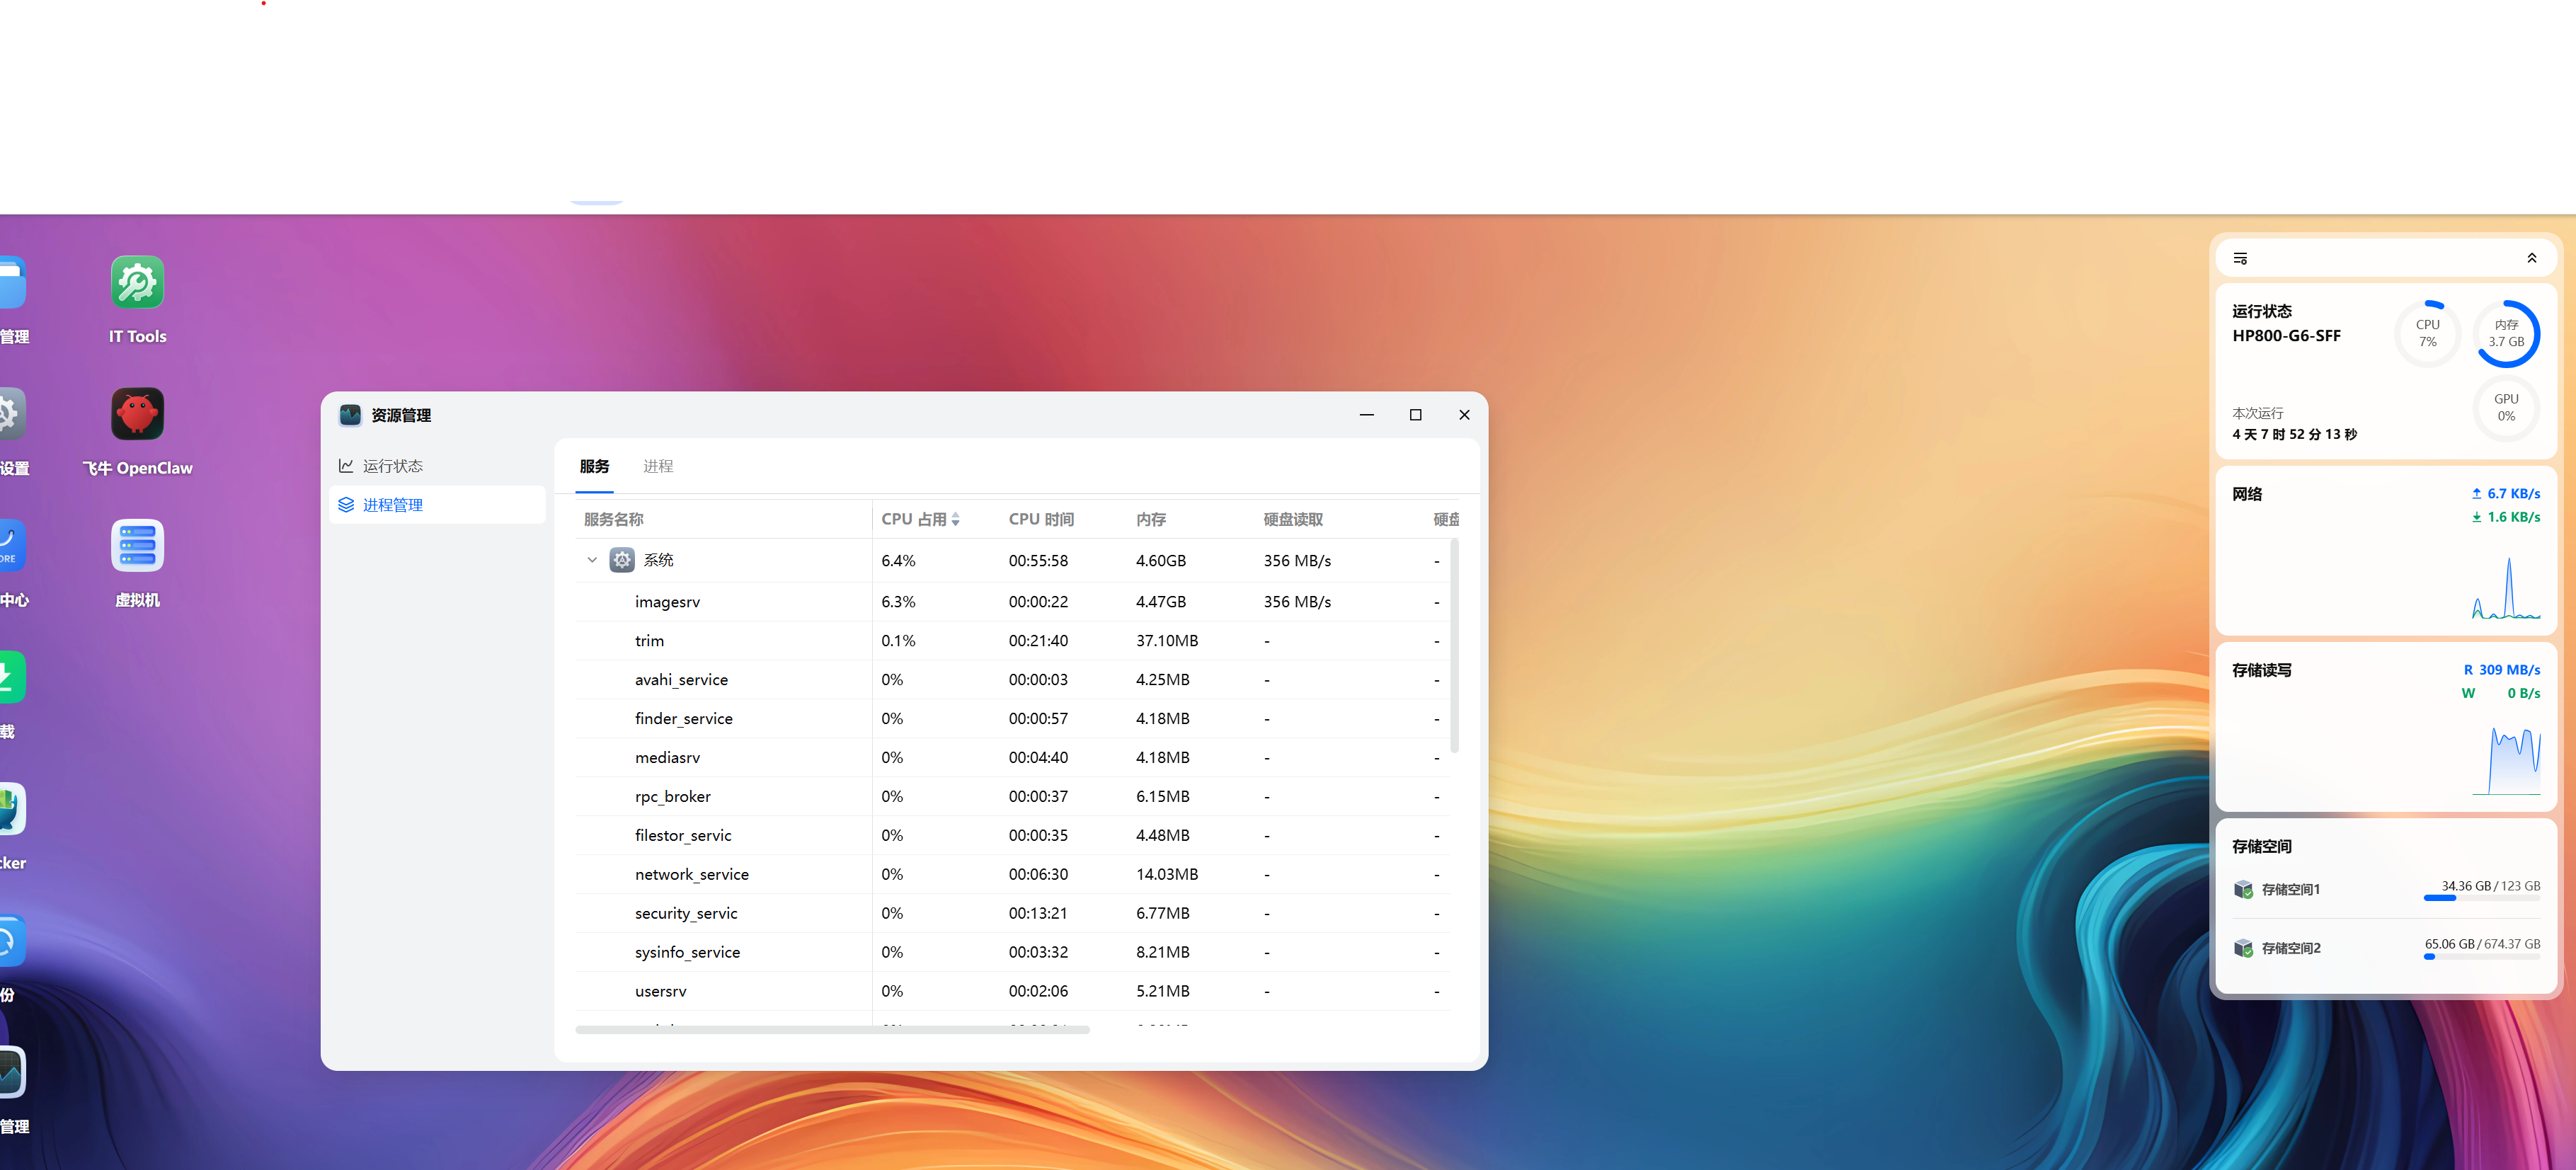This screenshot has height=1170, width=2576.
Task: Select the imagesrv service row
Action: pos(667,602)
